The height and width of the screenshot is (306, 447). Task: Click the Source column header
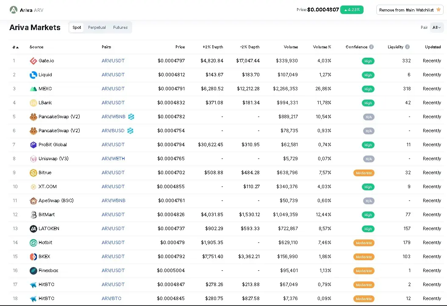[x=36, y=47]
